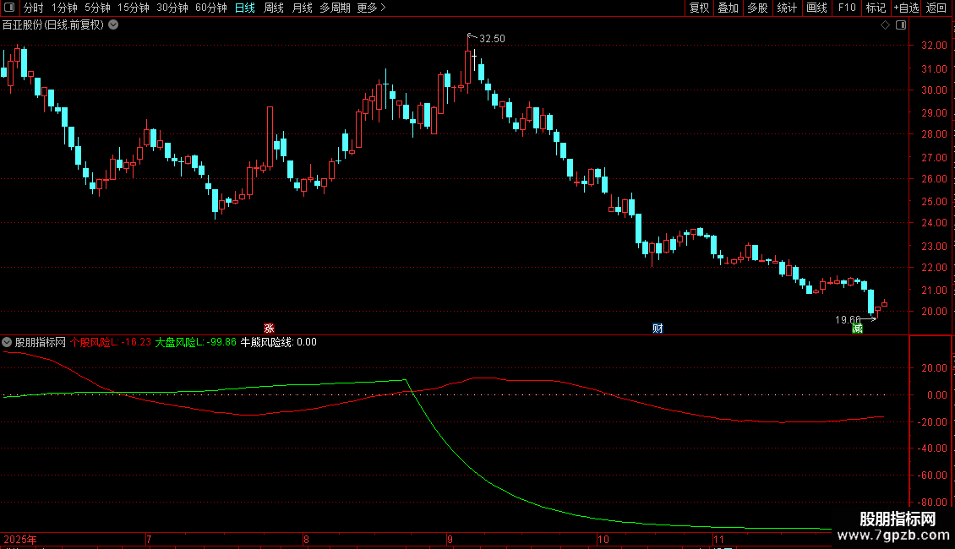955x549 pixels.
Task: Open indicator dropdown beside 股朋指标网
Action: (7, 342)
